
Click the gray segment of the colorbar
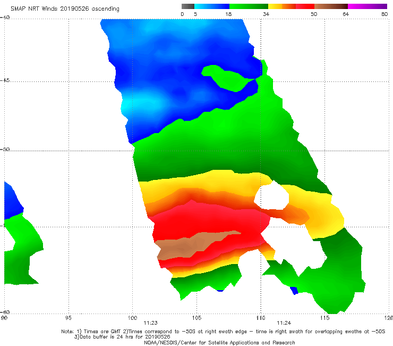pyautogui.click(x=188, y=6)
